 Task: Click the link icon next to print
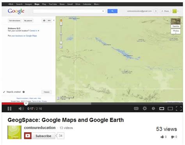[x=49, y=21]
